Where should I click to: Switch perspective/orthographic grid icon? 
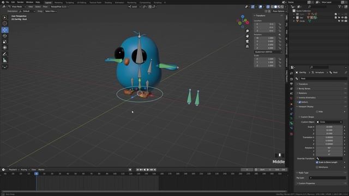point(247,46)
